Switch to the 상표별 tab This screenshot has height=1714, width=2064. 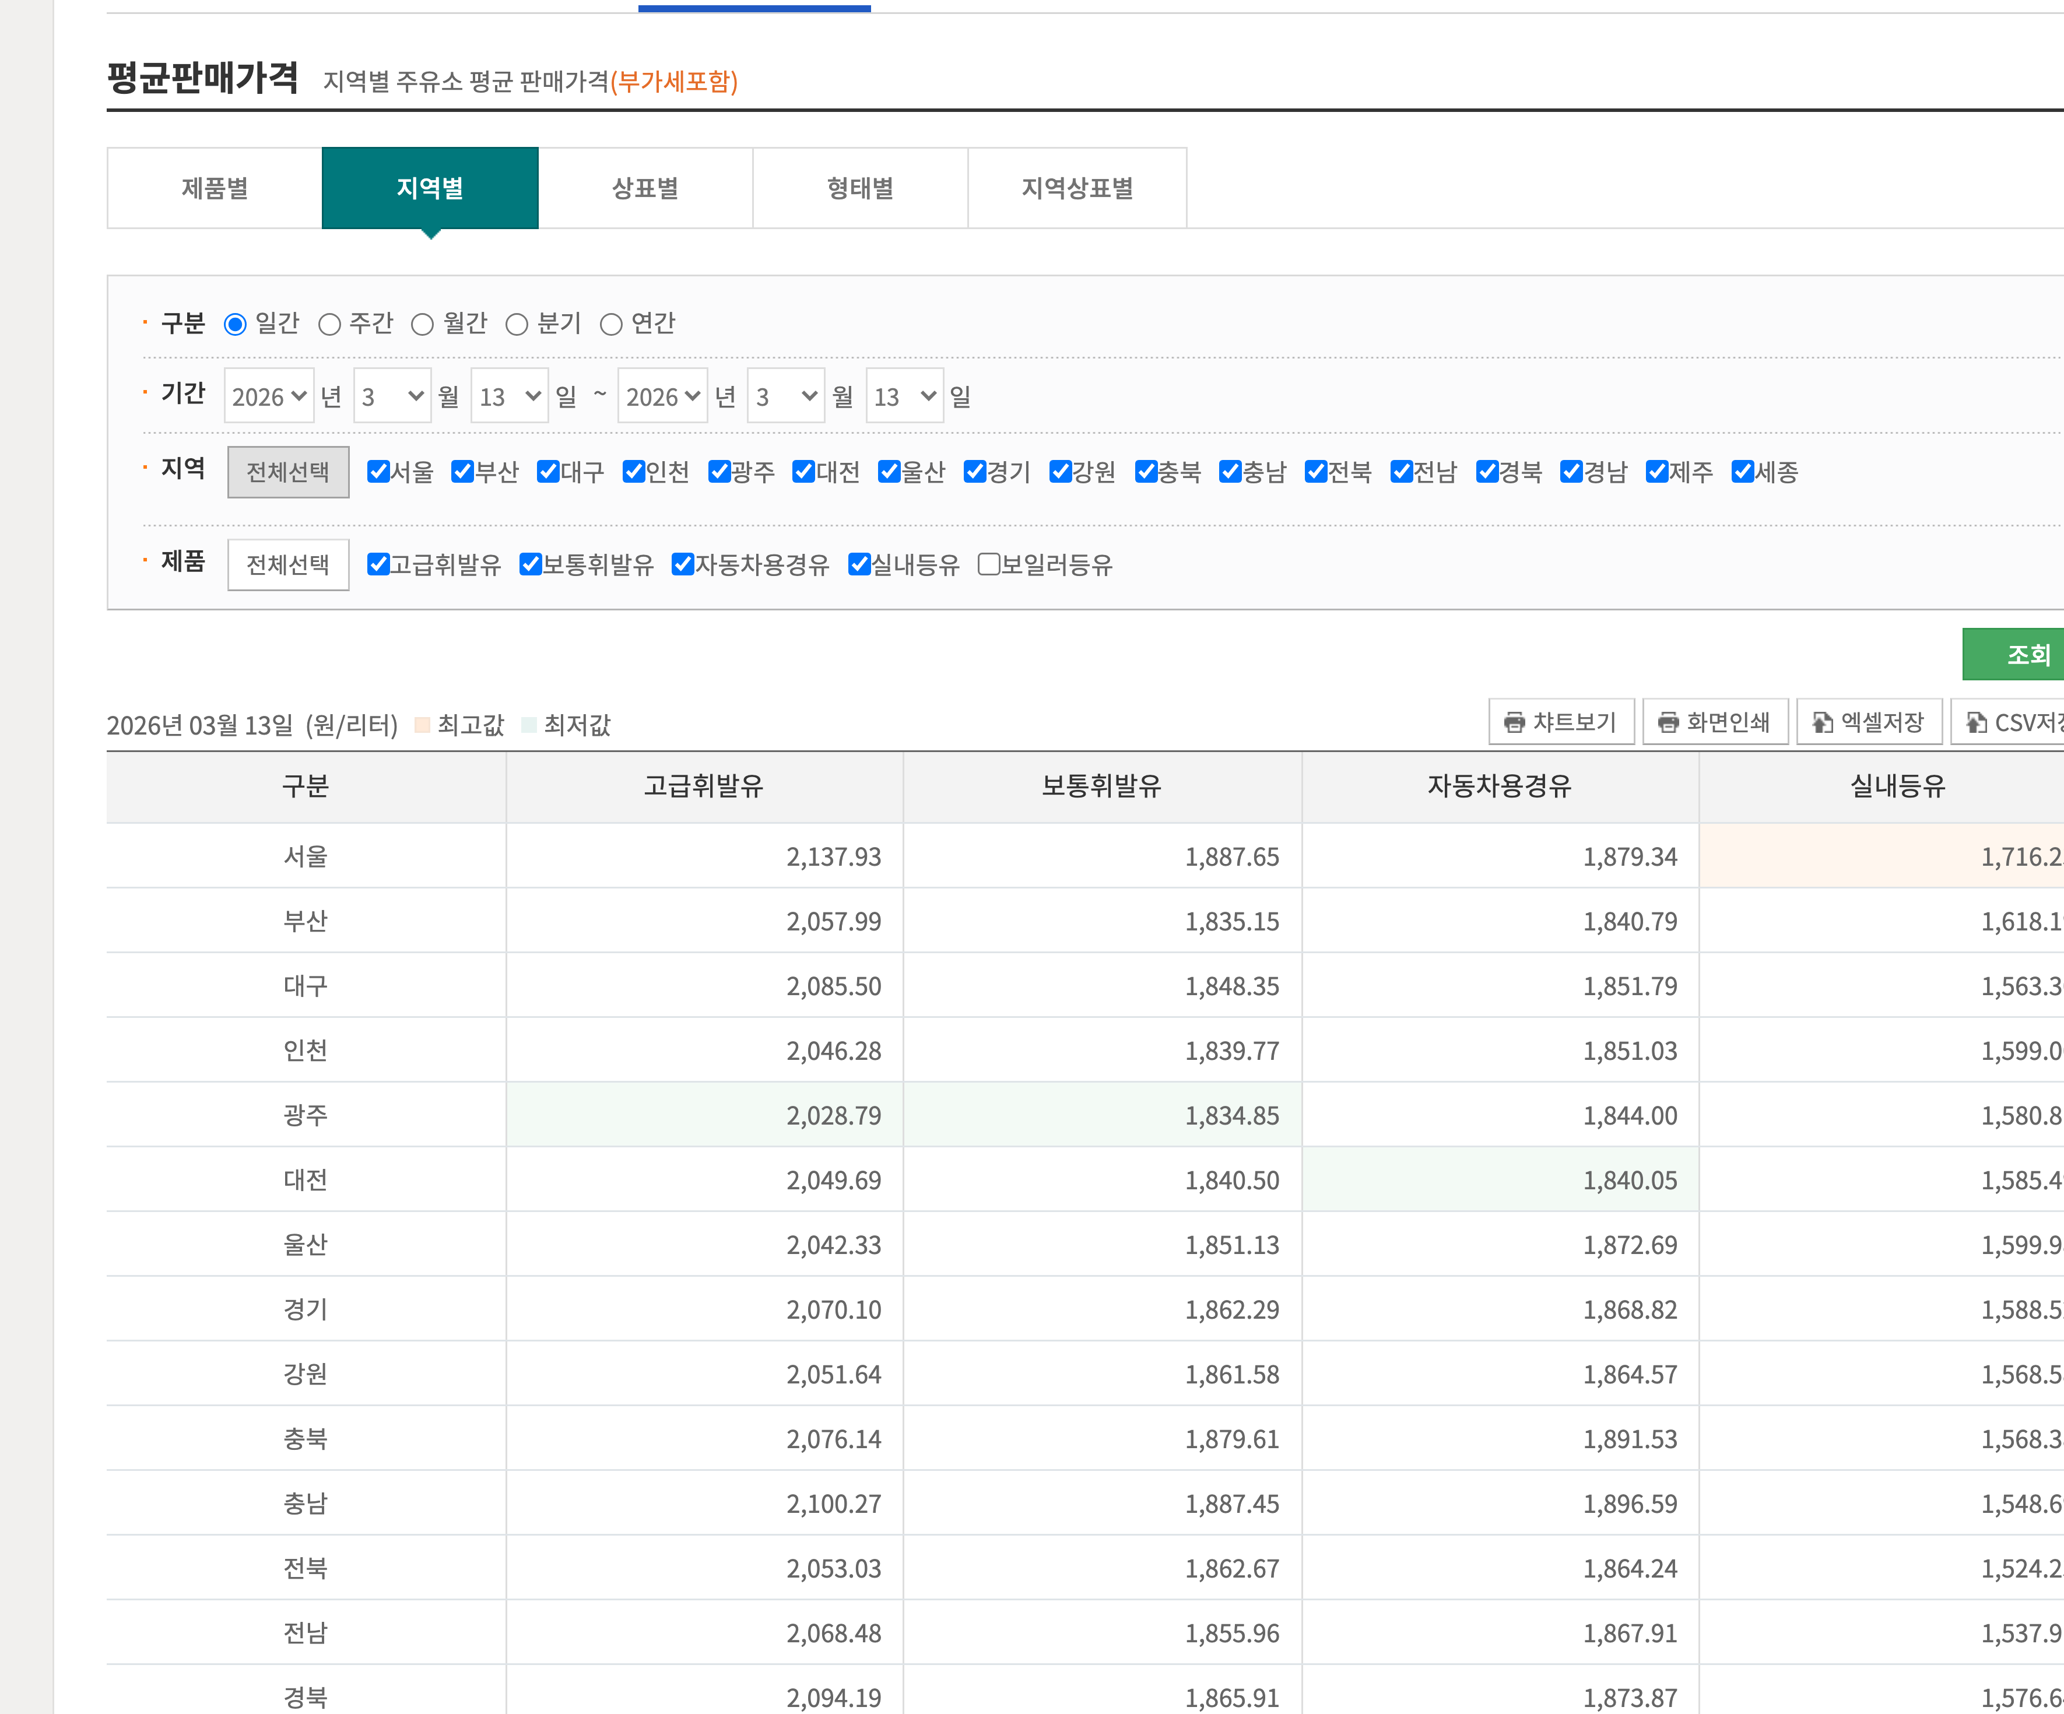(645, 188)
